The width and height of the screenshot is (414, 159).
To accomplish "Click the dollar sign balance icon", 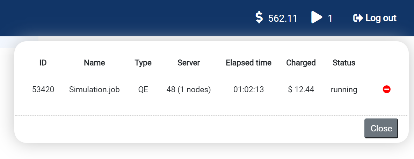I will [259, 17].
